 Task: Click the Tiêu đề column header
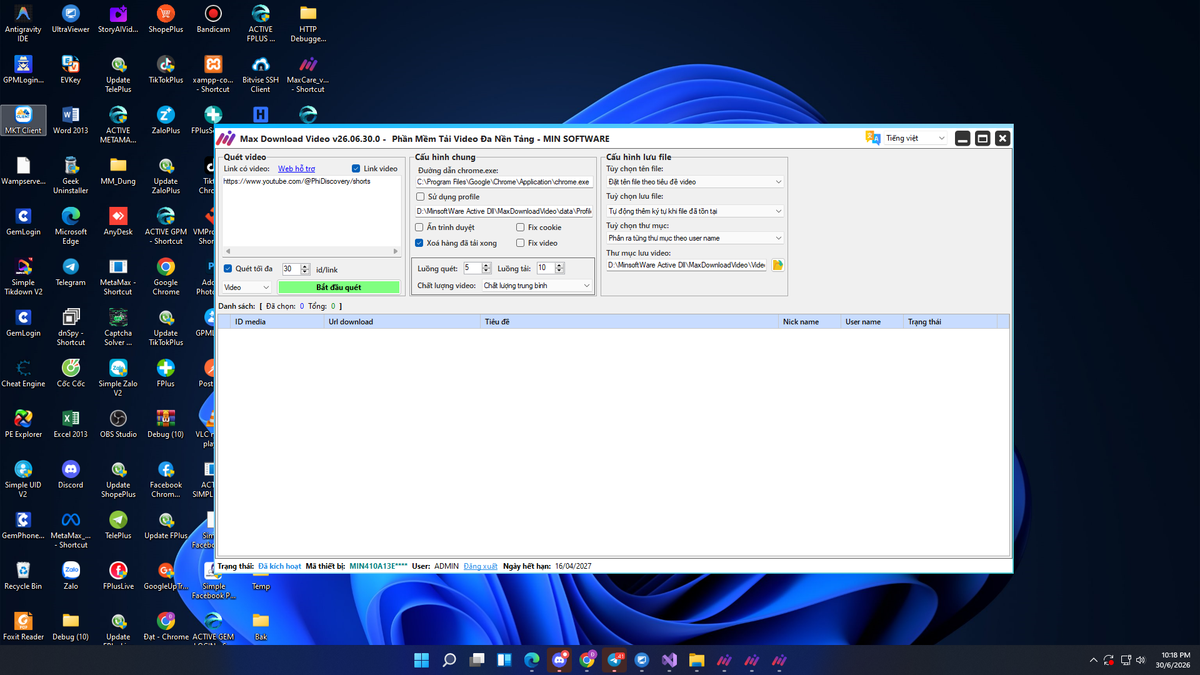(629, 322)
